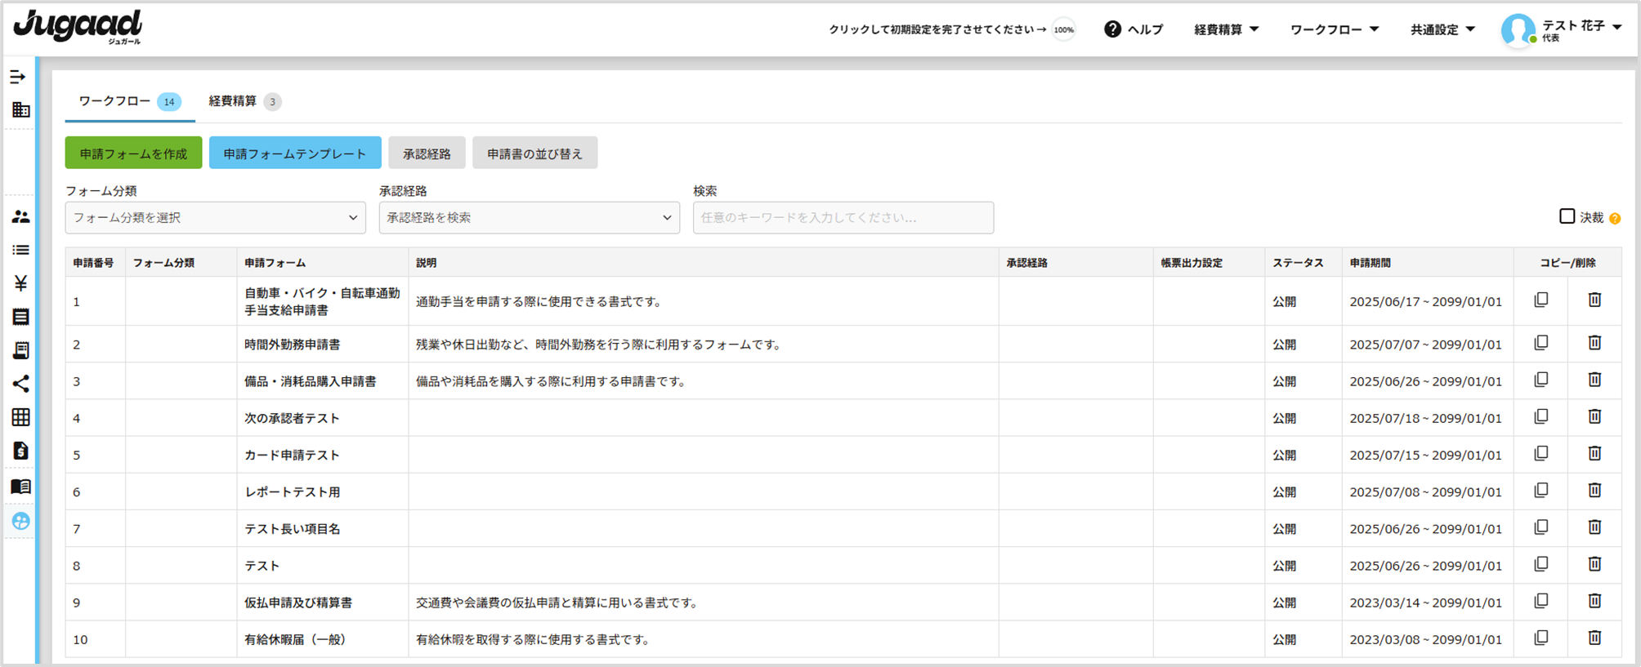Delete form row 1 自動車・バイク通勤手当

[x=1594, y=300]
